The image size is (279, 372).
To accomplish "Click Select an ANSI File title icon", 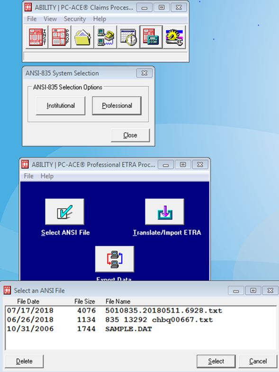I will 8,290.
